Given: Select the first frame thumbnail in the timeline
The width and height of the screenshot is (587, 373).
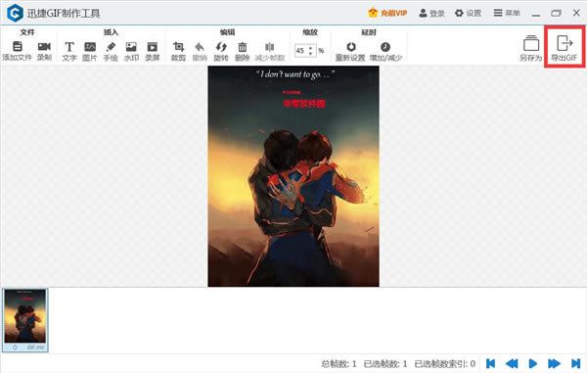Looking at the screenshot, I should [x=25, y=320].
